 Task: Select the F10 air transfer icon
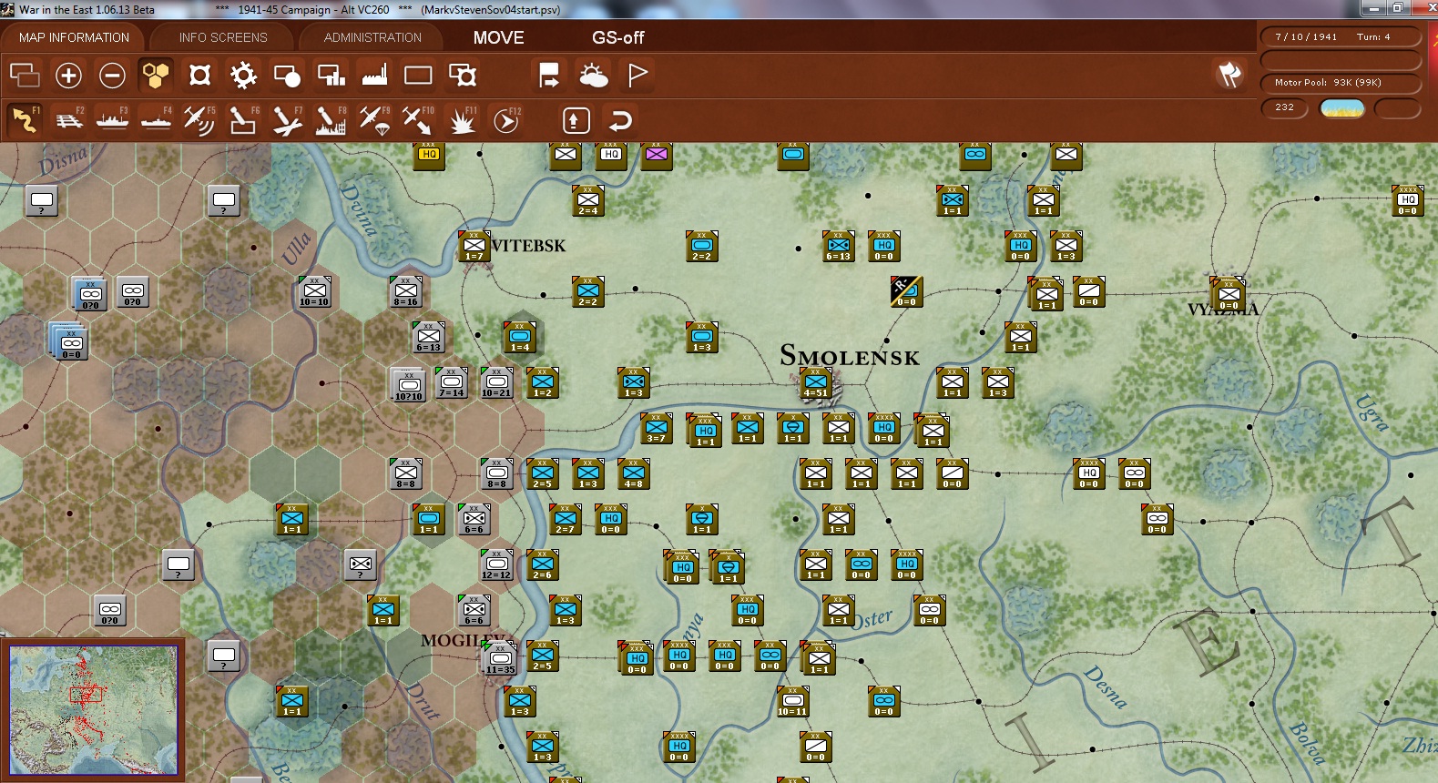click(x=418, y=120)
